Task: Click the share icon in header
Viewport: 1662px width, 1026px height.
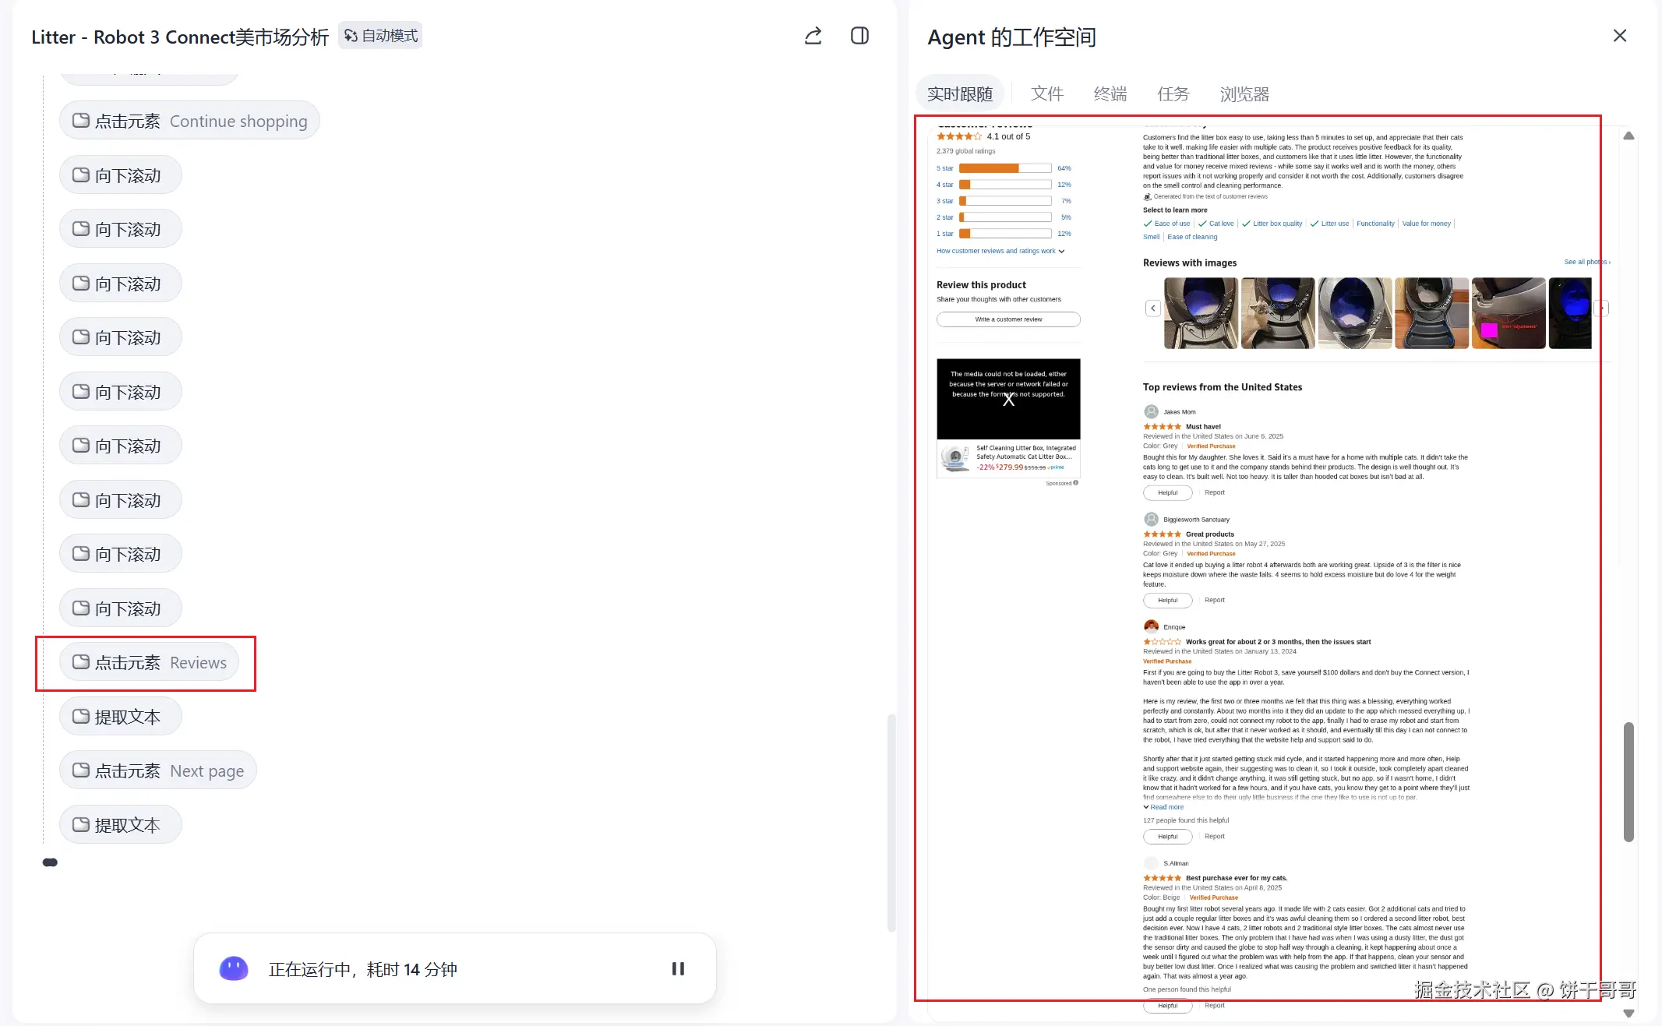Action: click(813, 36)
